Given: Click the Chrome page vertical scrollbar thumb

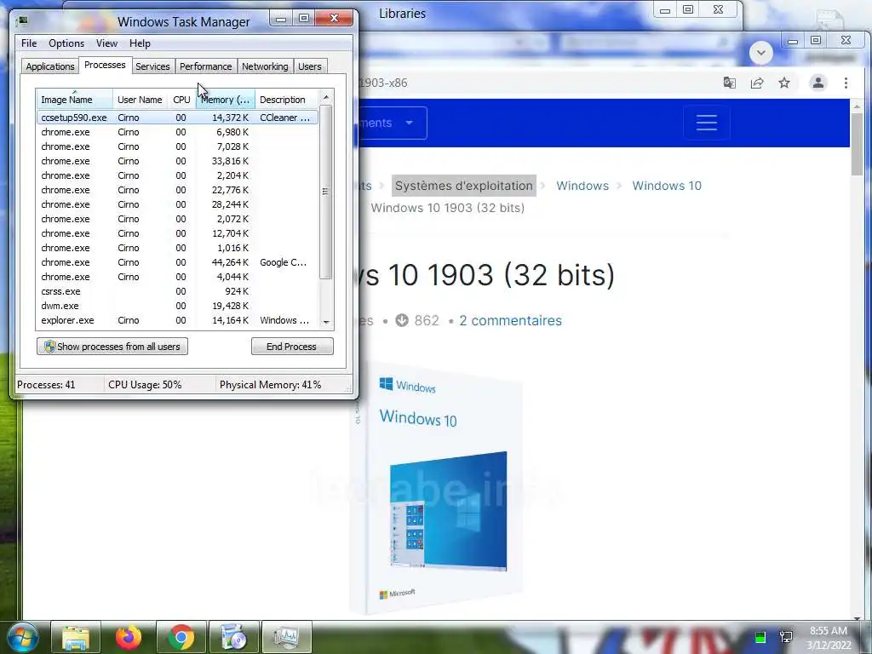Looking at the screenshot, I should (857, 144).
